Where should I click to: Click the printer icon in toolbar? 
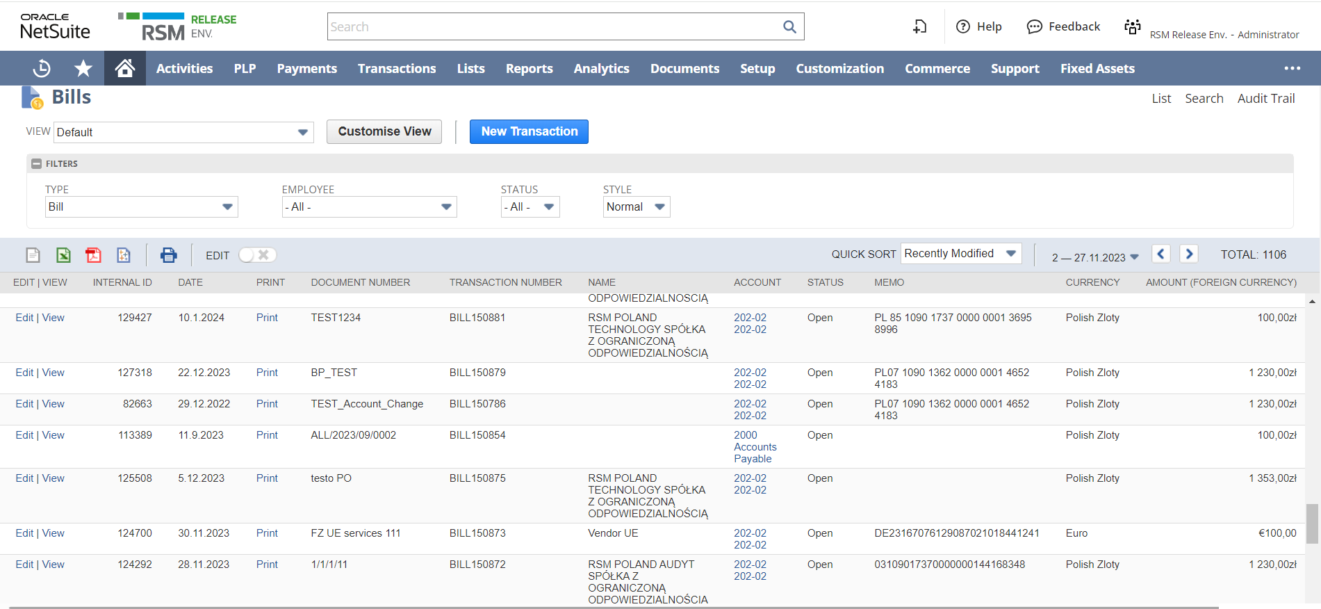(168, 255)
